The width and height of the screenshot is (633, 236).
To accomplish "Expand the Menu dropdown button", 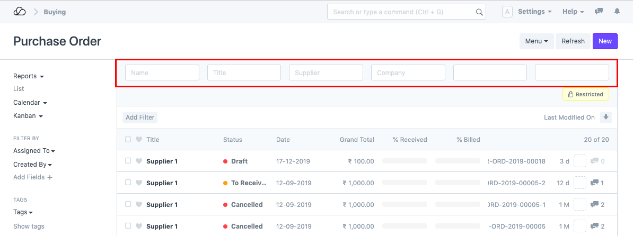I will coord(536,41).
